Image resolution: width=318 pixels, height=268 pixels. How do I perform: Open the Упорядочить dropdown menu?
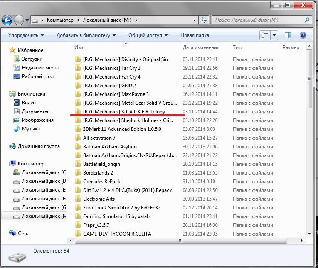tap(26, 35)
